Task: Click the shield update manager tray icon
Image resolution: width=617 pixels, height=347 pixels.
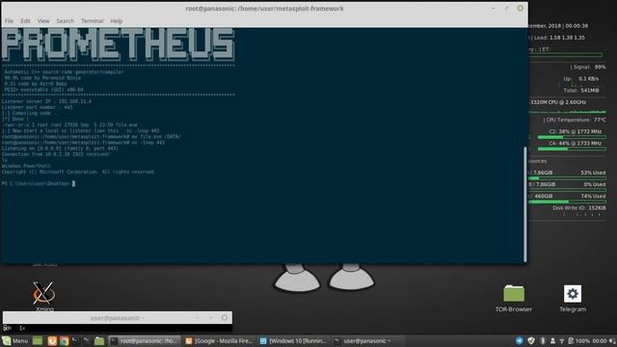Action: tap(531, 340)
